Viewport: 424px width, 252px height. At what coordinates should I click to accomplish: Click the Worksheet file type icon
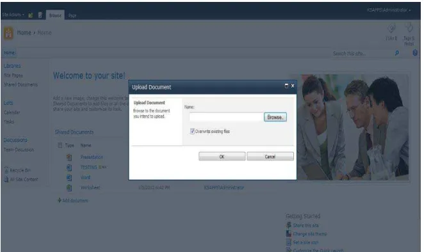(69, 187)
